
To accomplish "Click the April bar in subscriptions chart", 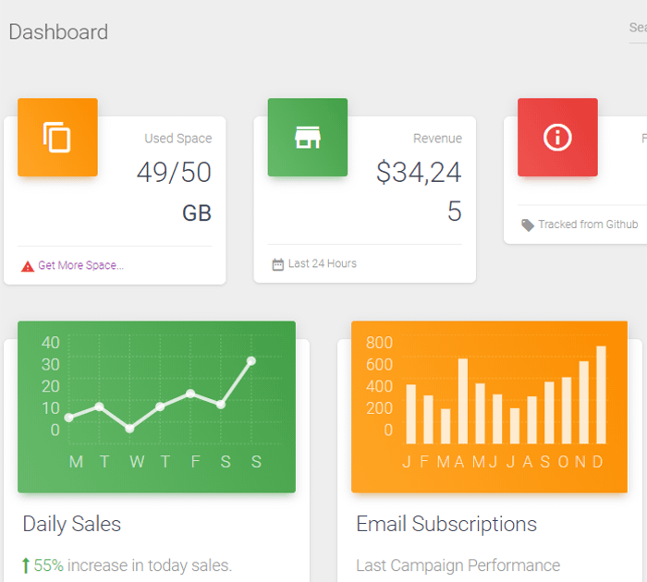I will pyautogui.click(x=463, y=401).
